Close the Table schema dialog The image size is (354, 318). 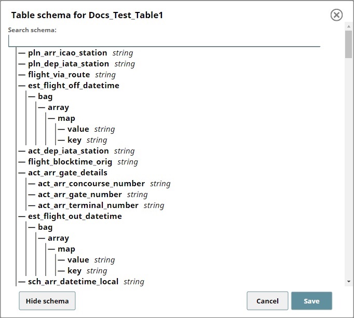pos(336,15)
